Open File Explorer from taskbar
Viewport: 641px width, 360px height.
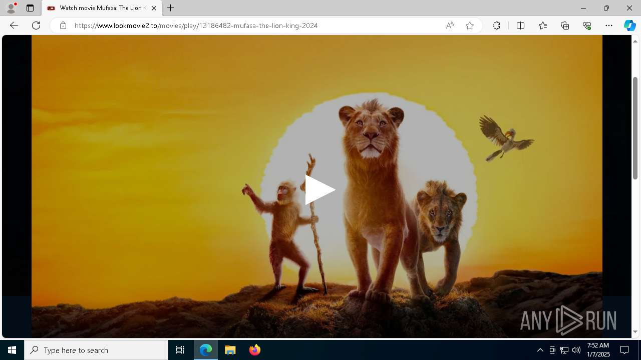230,350
